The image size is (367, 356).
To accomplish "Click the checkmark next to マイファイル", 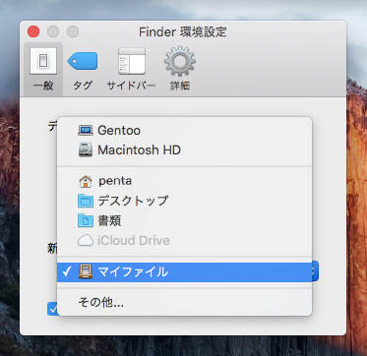I will [x=67, y=271].
